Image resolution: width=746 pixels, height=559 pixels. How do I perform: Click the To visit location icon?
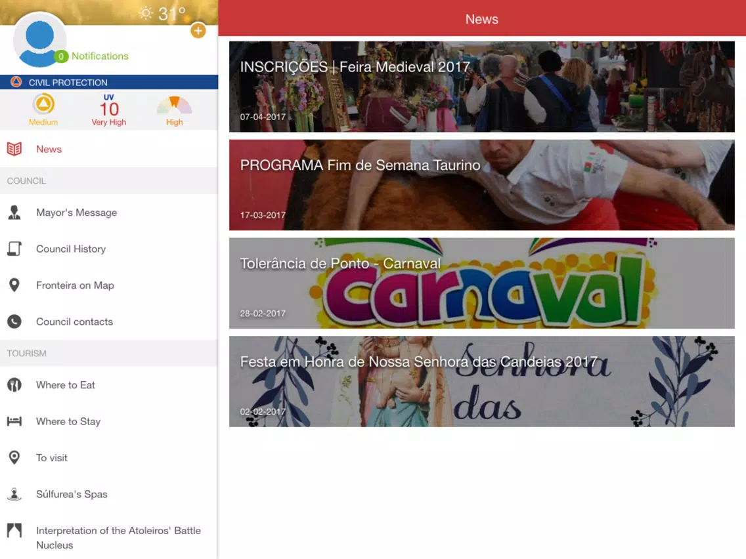point(14,457)
